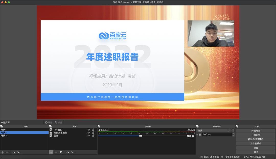Increase transition duration with stepper arrow

coord(233,134)
